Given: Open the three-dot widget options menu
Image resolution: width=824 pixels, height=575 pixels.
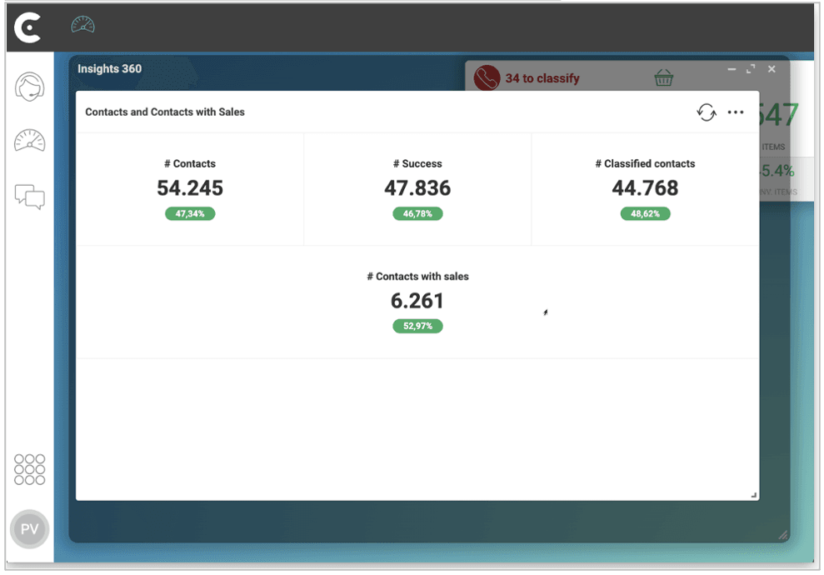Looking at the screenshot, I should [x=736, y=112].
